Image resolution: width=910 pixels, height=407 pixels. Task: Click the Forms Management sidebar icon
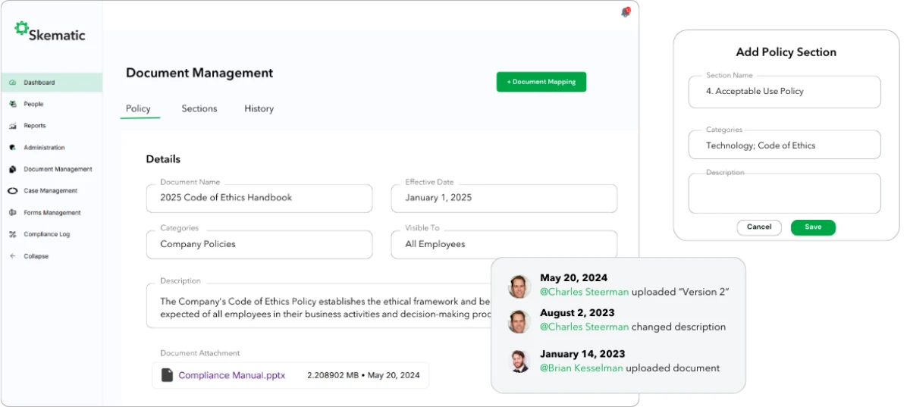pos(13,213)
